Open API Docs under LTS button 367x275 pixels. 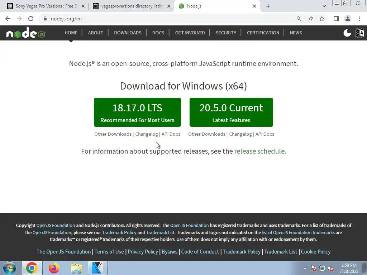tap(171, 134)
